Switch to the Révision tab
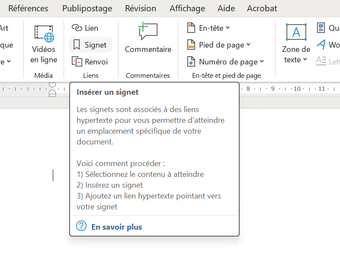This screenshot has width=340, height=253. pyautogui.click(x=140, y=8)
